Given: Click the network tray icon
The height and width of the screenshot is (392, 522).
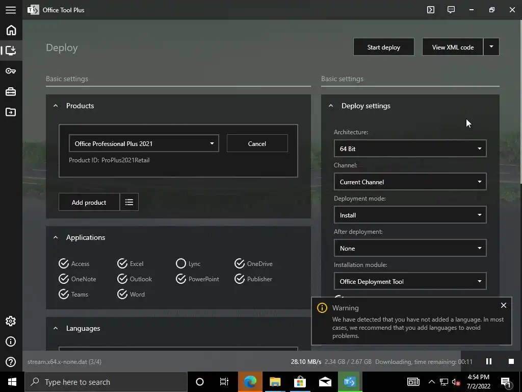Looking at the screenshot, I should tap(444, 382).
